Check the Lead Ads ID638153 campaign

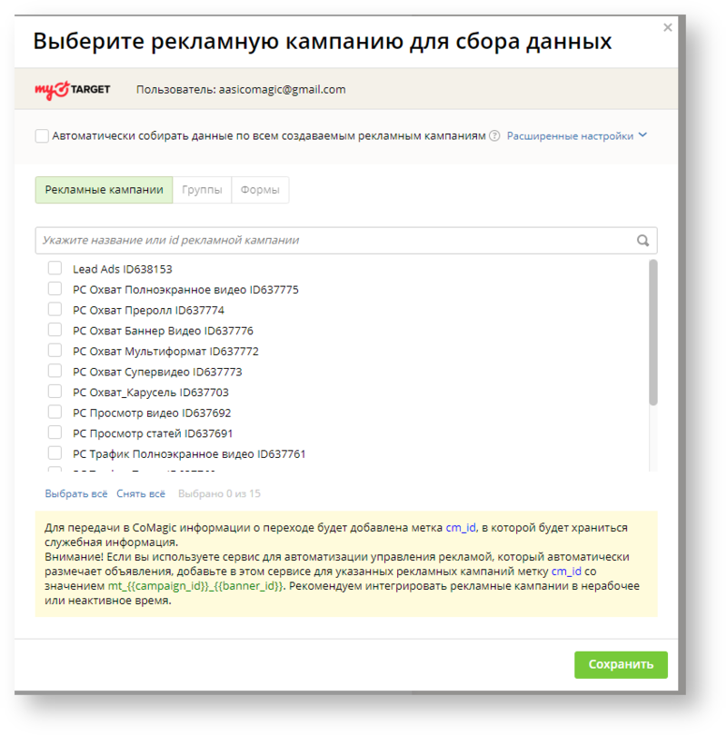(x=55, y=269)
